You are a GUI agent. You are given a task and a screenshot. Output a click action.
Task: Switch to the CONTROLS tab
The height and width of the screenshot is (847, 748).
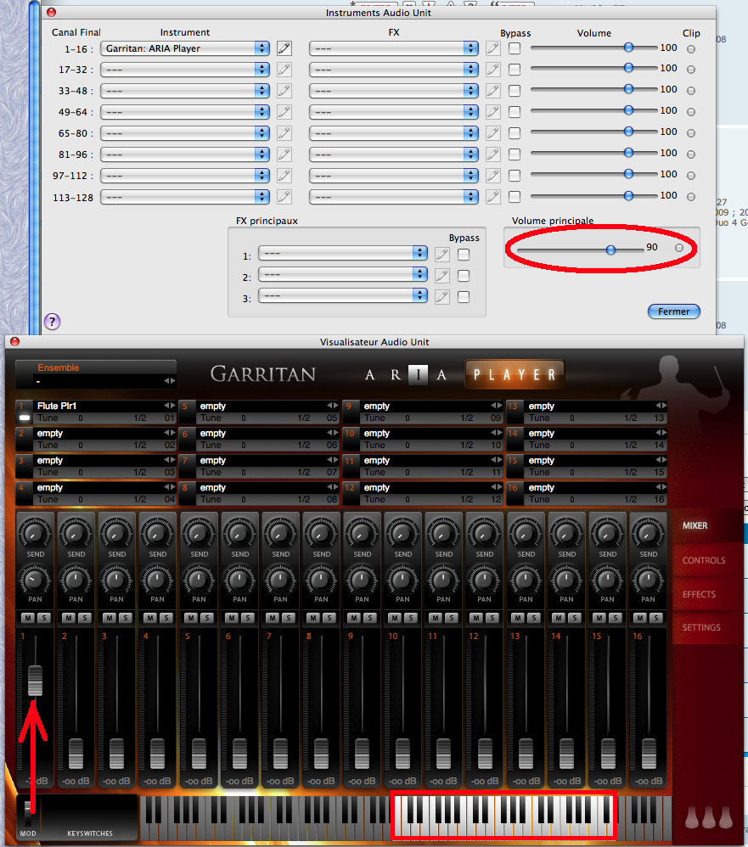[x=704, y=560]
